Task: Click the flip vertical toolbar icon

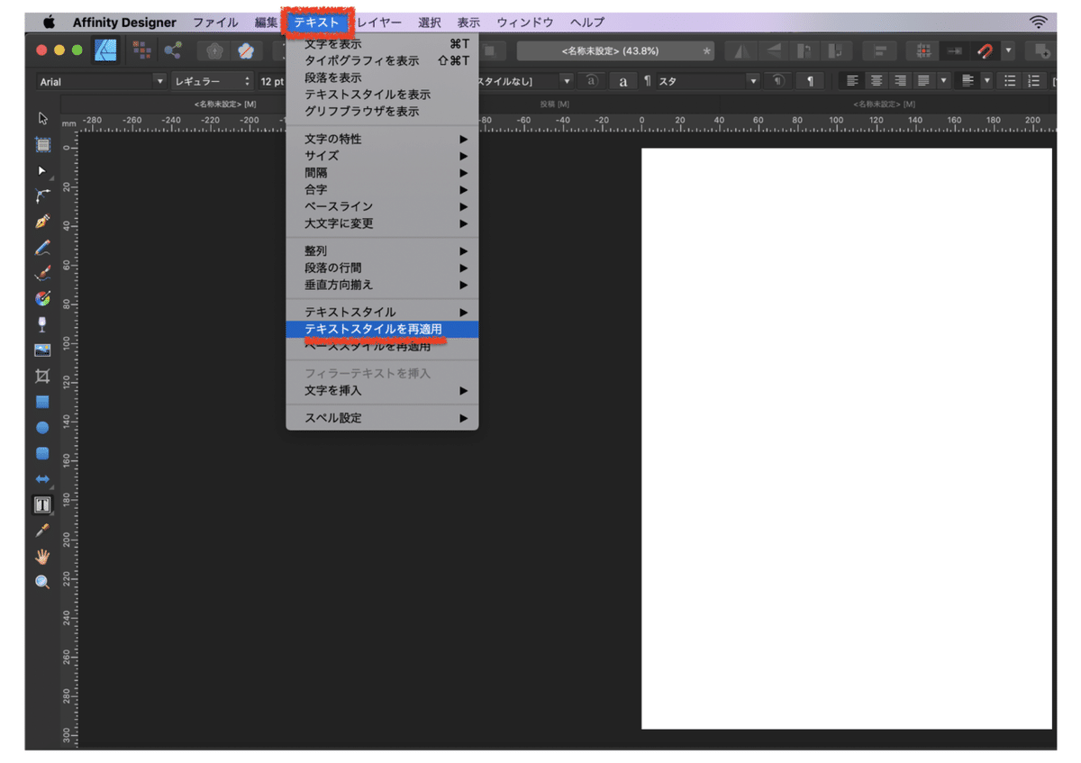Action: click(776, 51)
